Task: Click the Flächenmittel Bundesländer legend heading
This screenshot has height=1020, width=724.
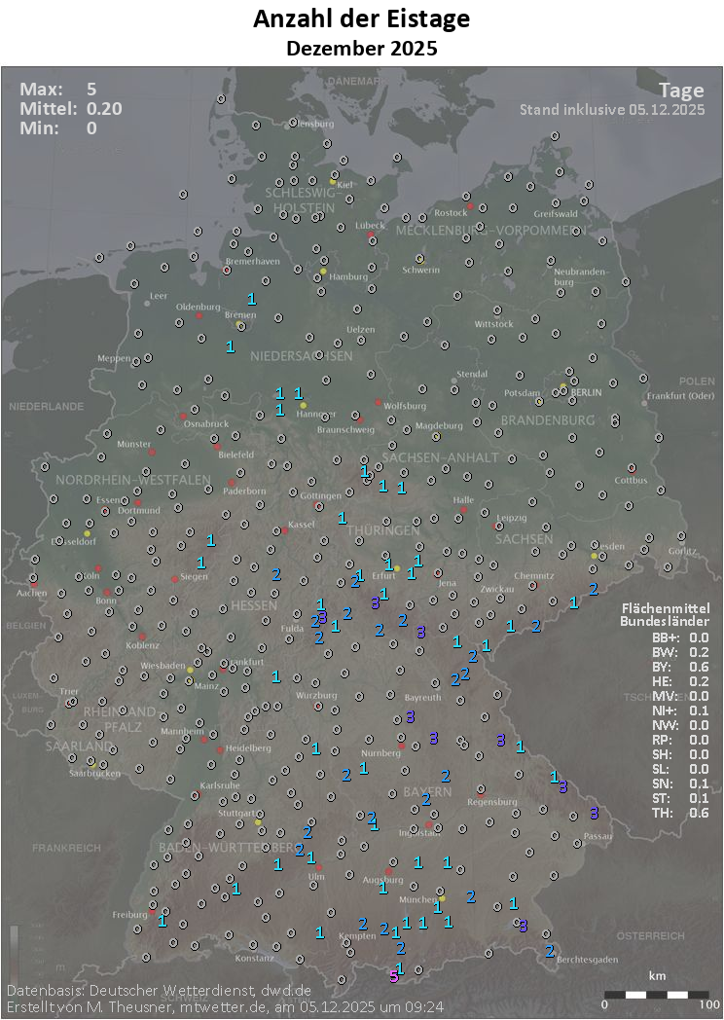Action: coord(665,613)
